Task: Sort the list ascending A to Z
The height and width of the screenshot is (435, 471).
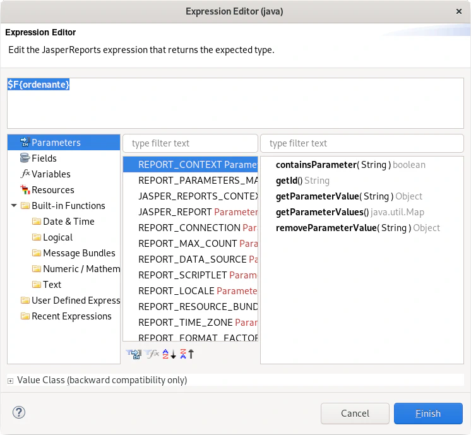Action: [x=169, y=354]
